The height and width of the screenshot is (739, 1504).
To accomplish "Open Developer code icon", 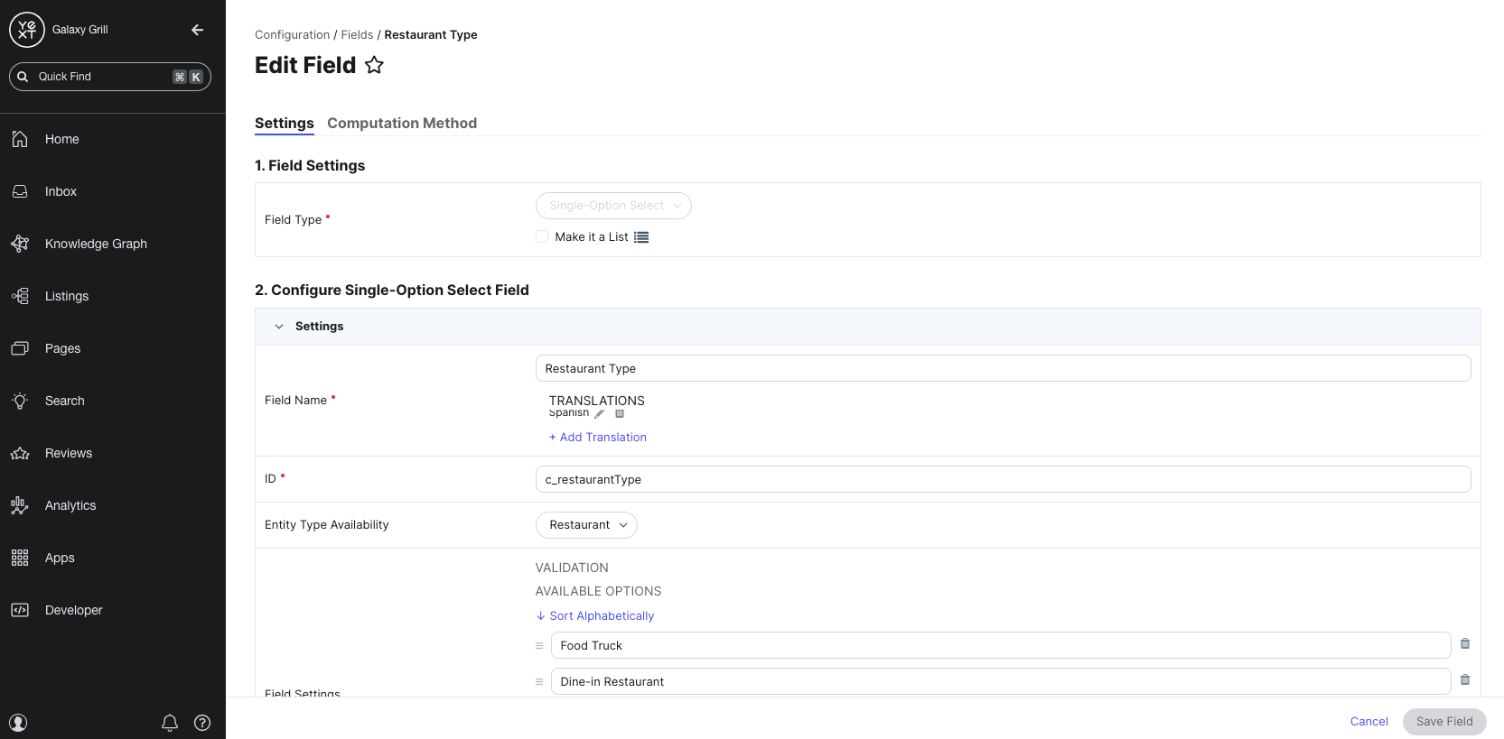I will (x=20, y=610).
